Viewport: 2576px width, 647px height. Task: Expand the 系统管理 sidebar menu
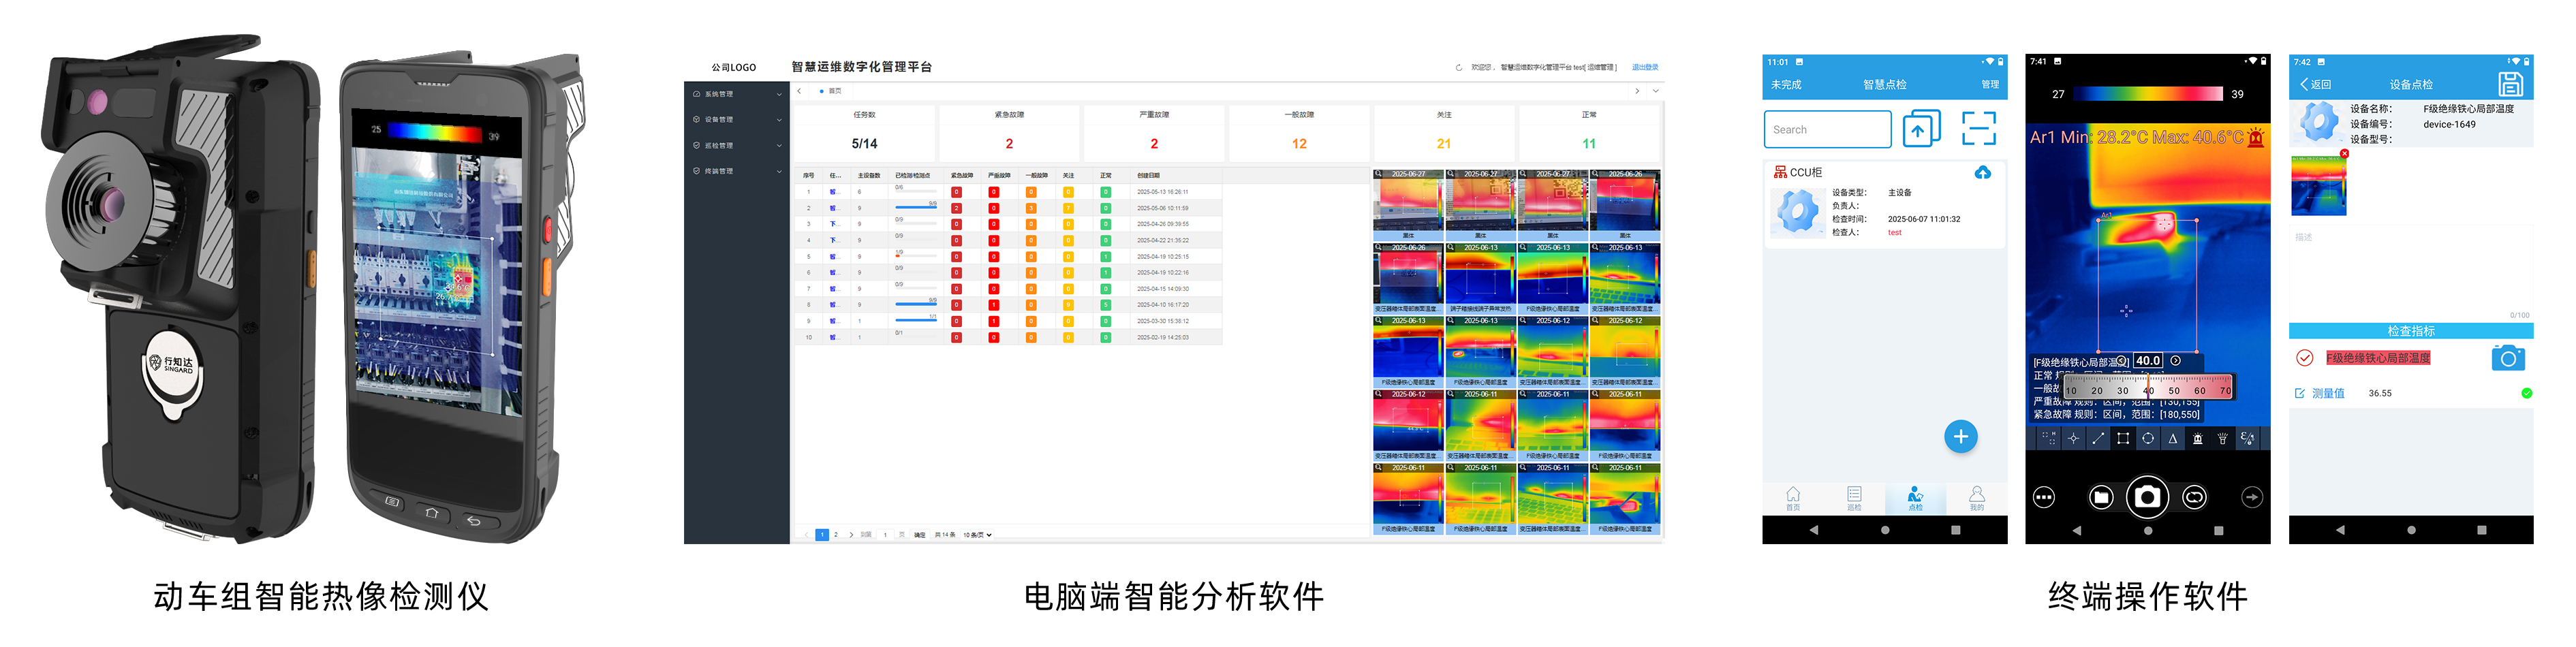pyautogui.click(x=737, y=94)
